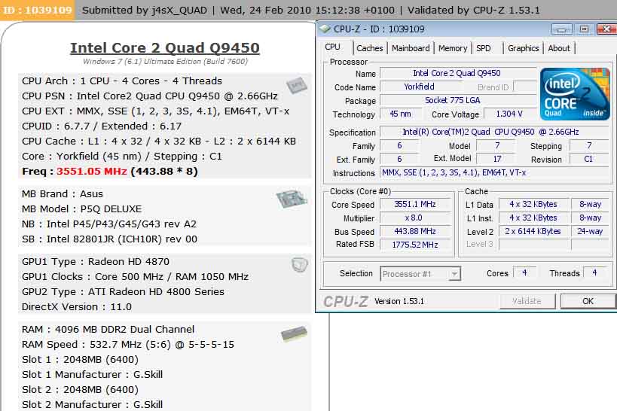Click the Core Speed value 3551.1 MHz

(415, 204)
